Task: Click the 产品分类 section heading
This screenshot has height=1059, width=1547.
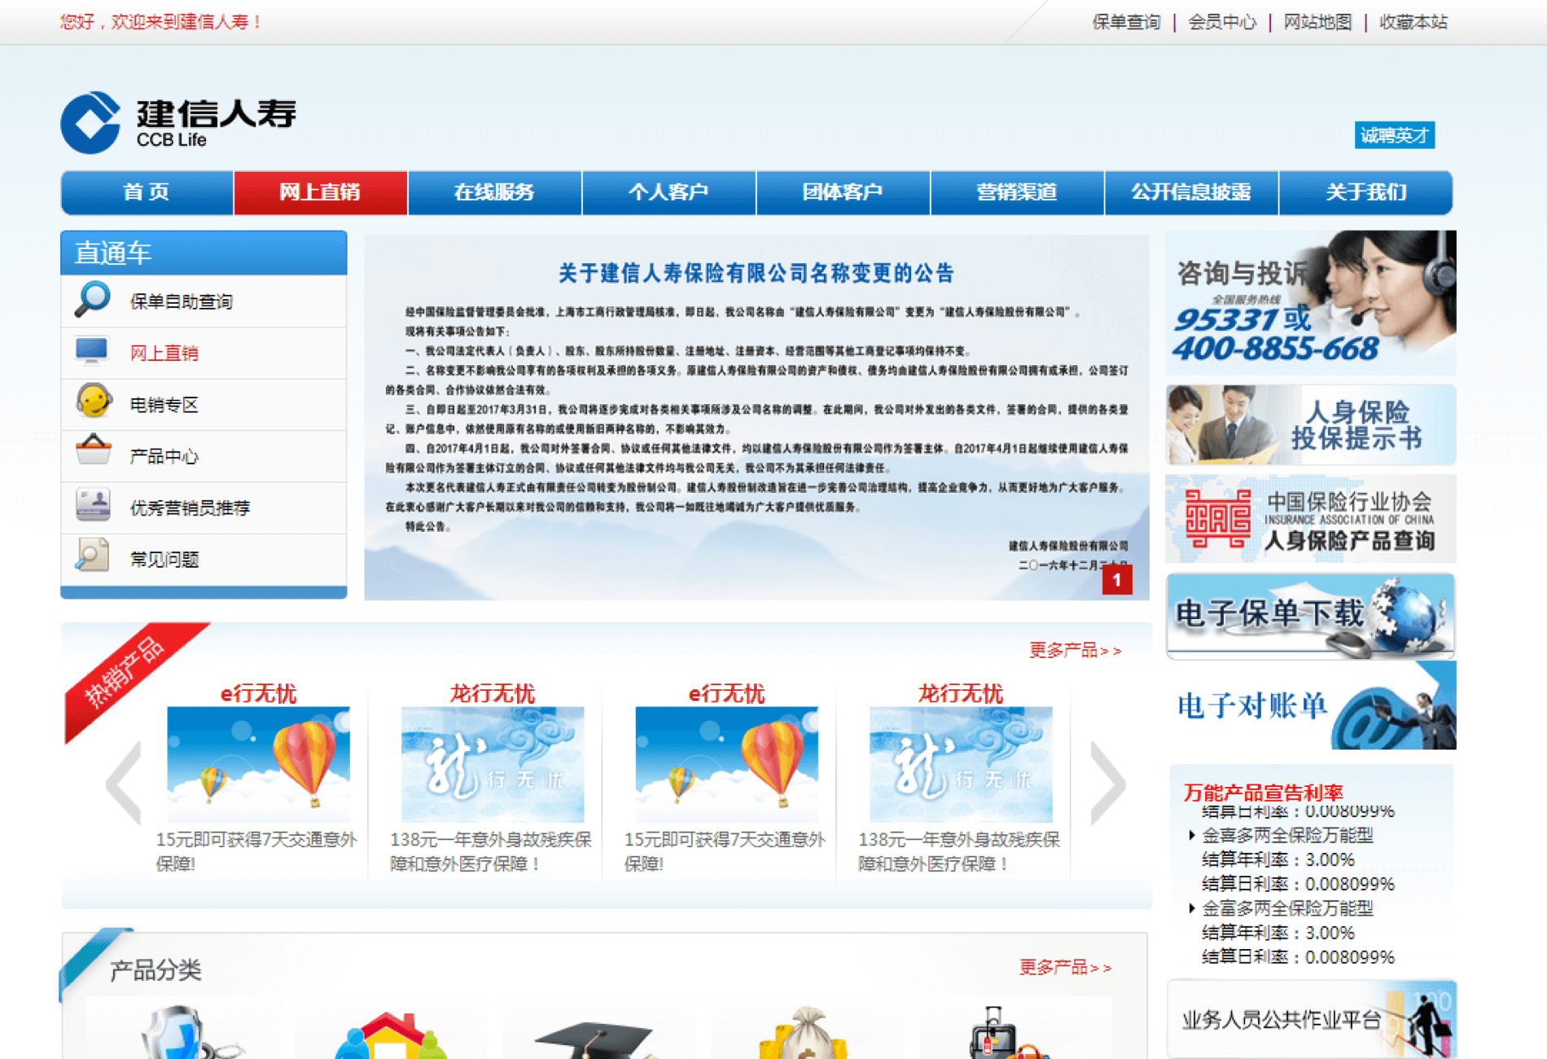Action: (x=156, y=969)
